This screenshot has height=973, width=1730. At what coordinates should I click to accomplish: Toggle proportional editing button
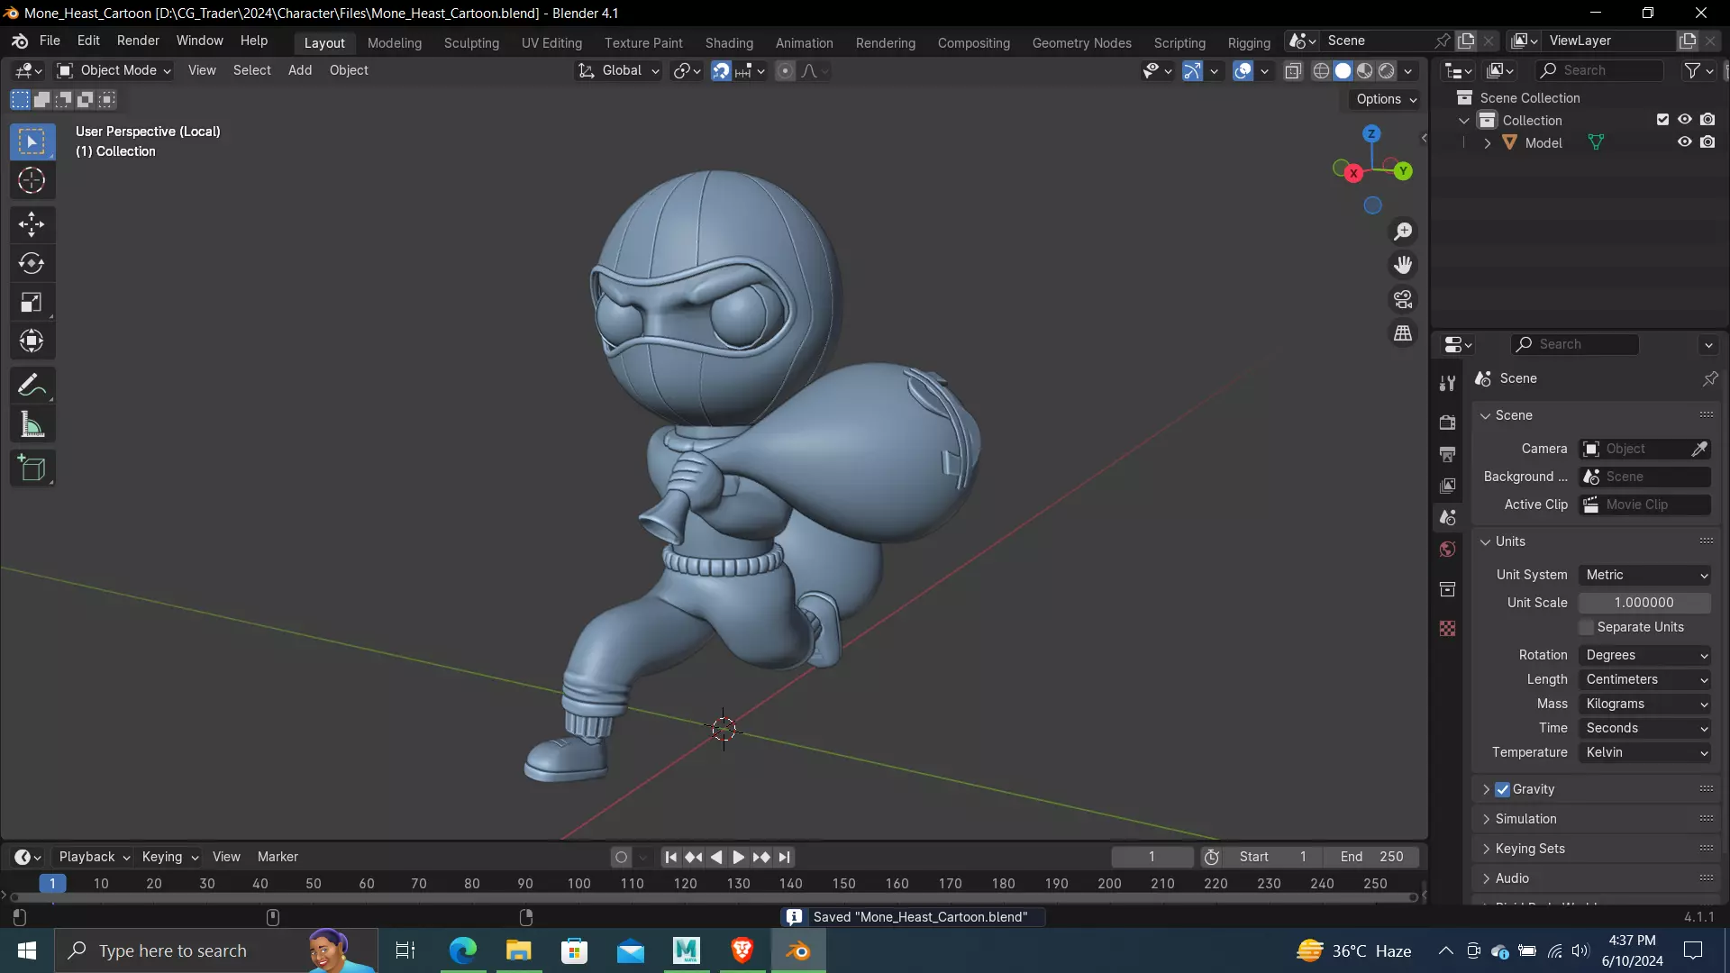click(786, 70)
